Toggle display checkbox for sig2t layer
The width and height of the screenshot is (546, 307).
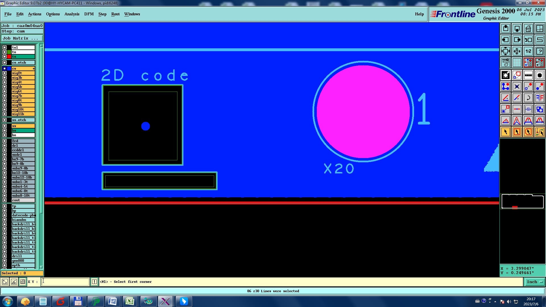5,73
